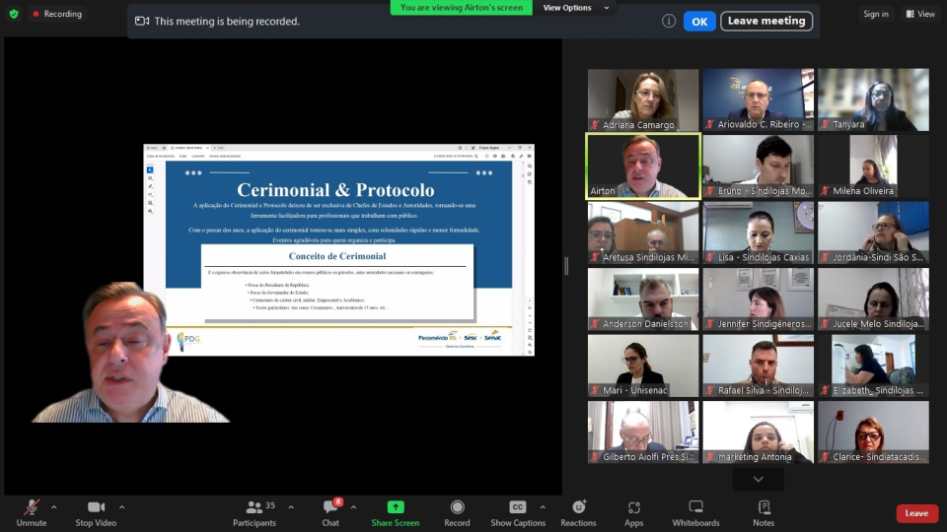947x532 pixels.
Task: Click 'You are viewing Airton's screen' banner
Action: [462, 8]
